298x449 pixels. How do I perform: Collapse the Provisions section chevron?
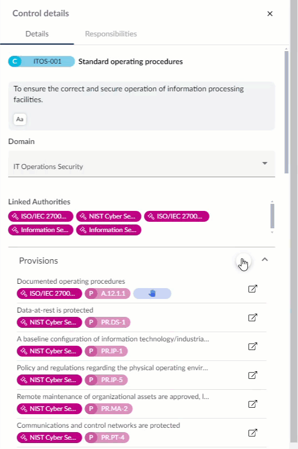265,259
